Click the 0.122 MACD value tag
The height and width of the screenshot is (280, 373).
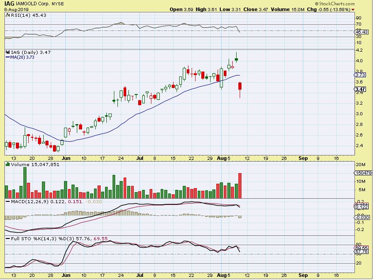362,207
